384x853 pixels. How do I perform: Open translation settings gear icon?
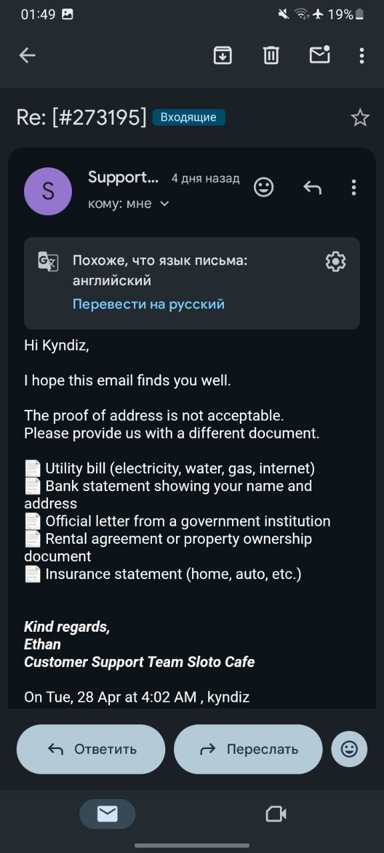tap(335, 261)
